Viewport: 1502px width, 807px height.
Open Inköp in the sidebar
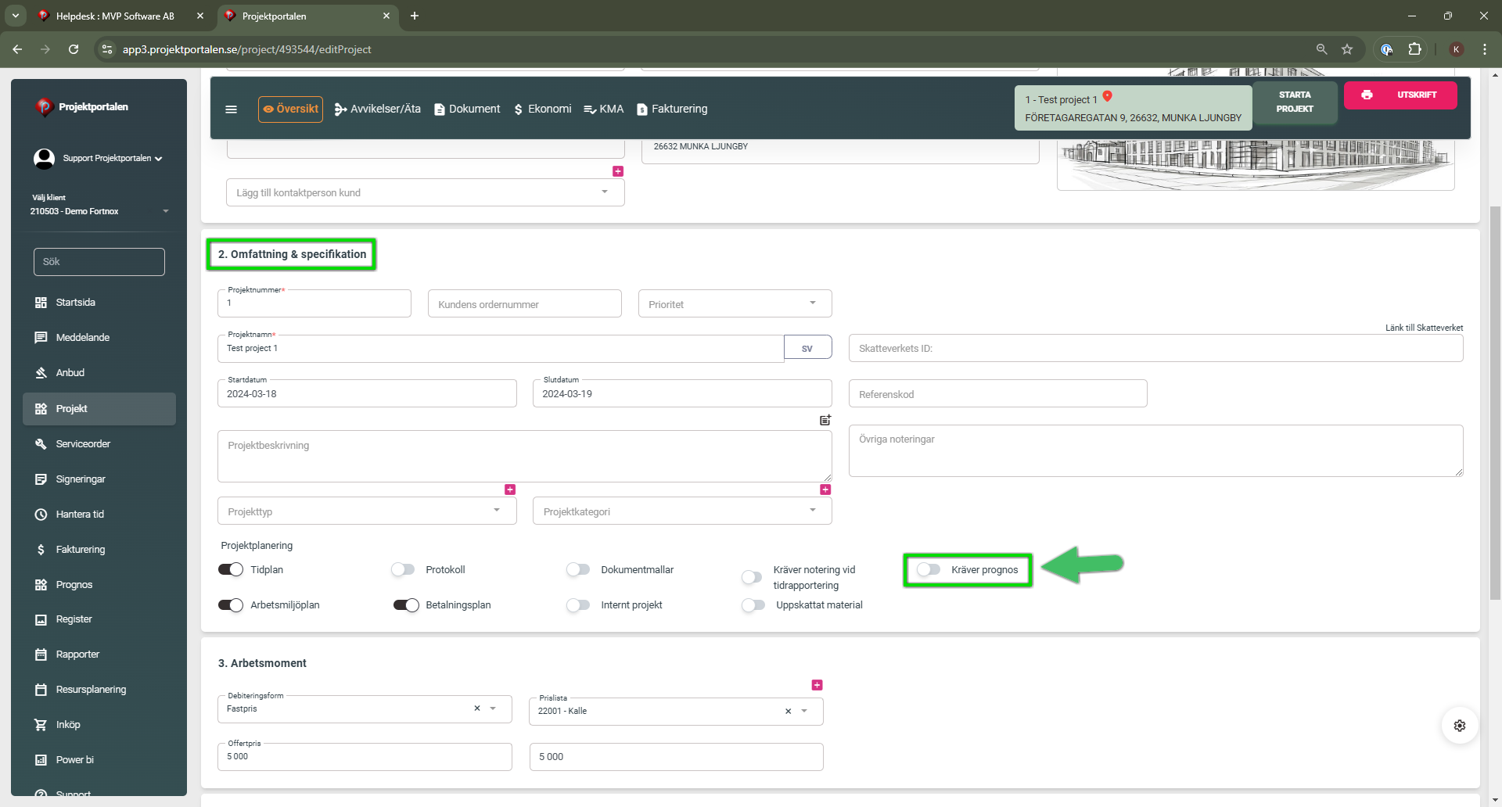pyautogui.click(x=99, y=725)
